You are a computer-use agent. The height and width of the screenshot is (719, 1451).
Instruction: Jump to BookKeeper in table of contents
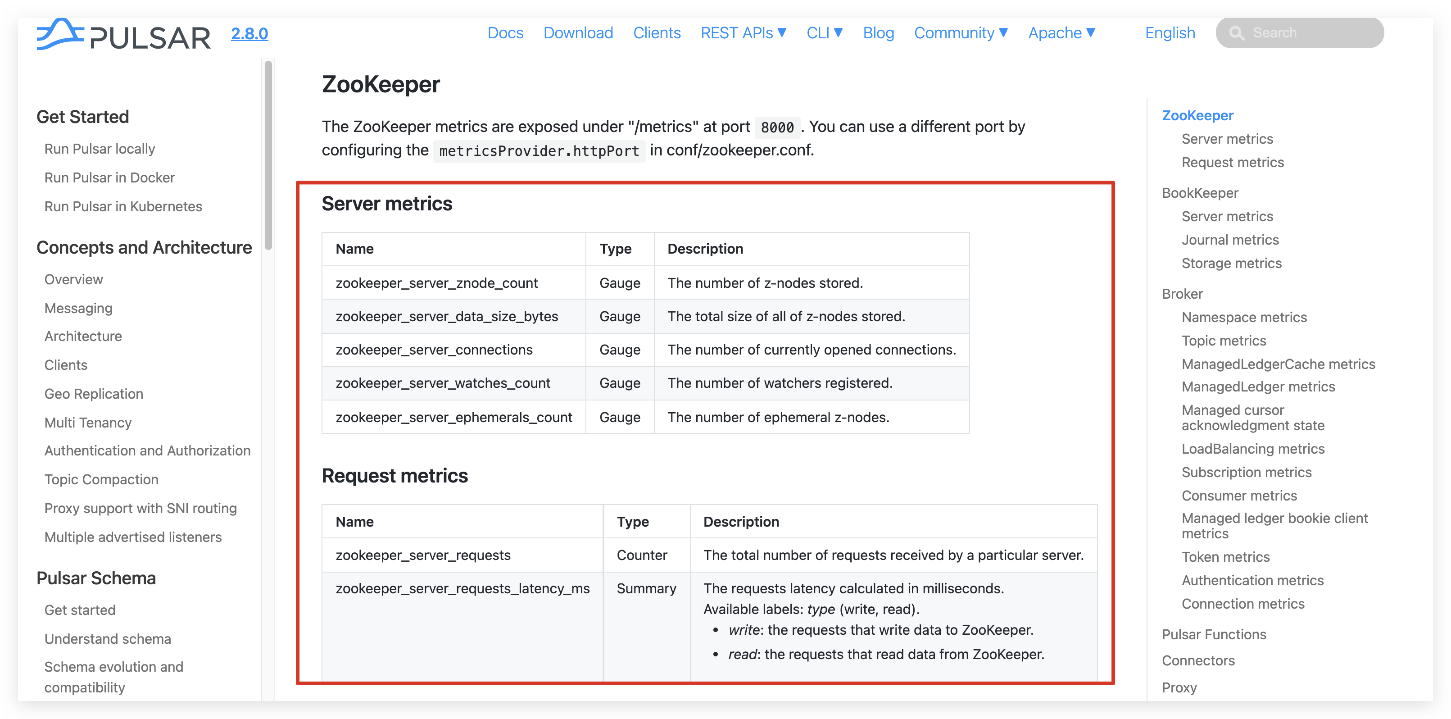[x=1199, y=193]
